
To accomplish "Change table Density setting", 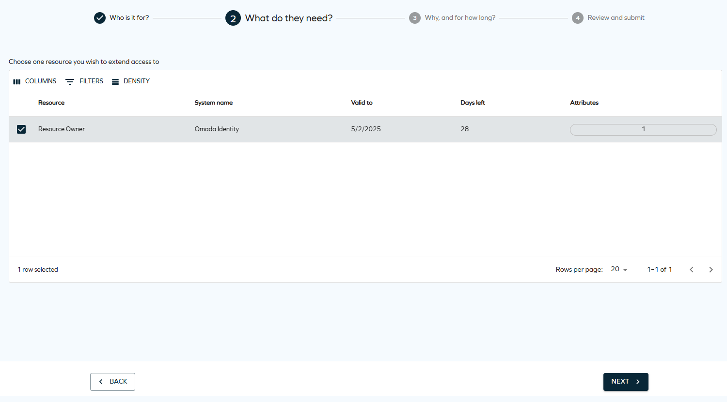I will pyautogui.click(x=131, y=81).
